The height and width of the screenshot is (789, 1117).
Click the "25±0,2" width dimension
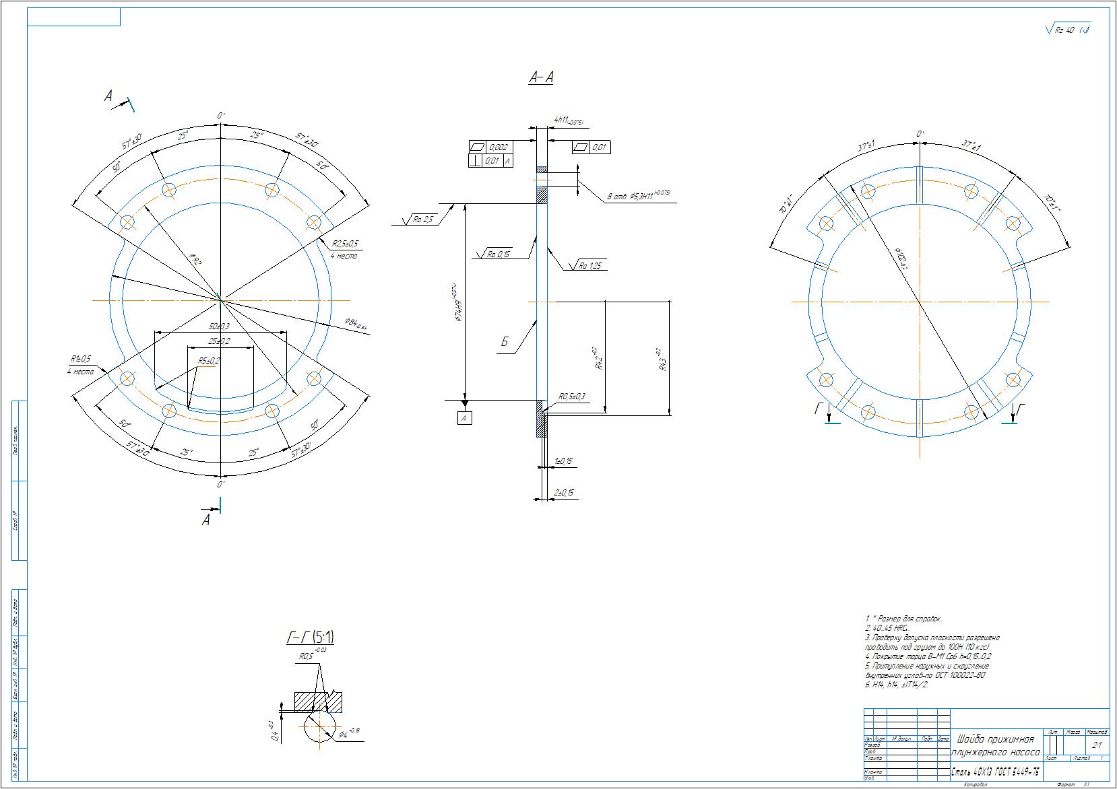[219, 341]
